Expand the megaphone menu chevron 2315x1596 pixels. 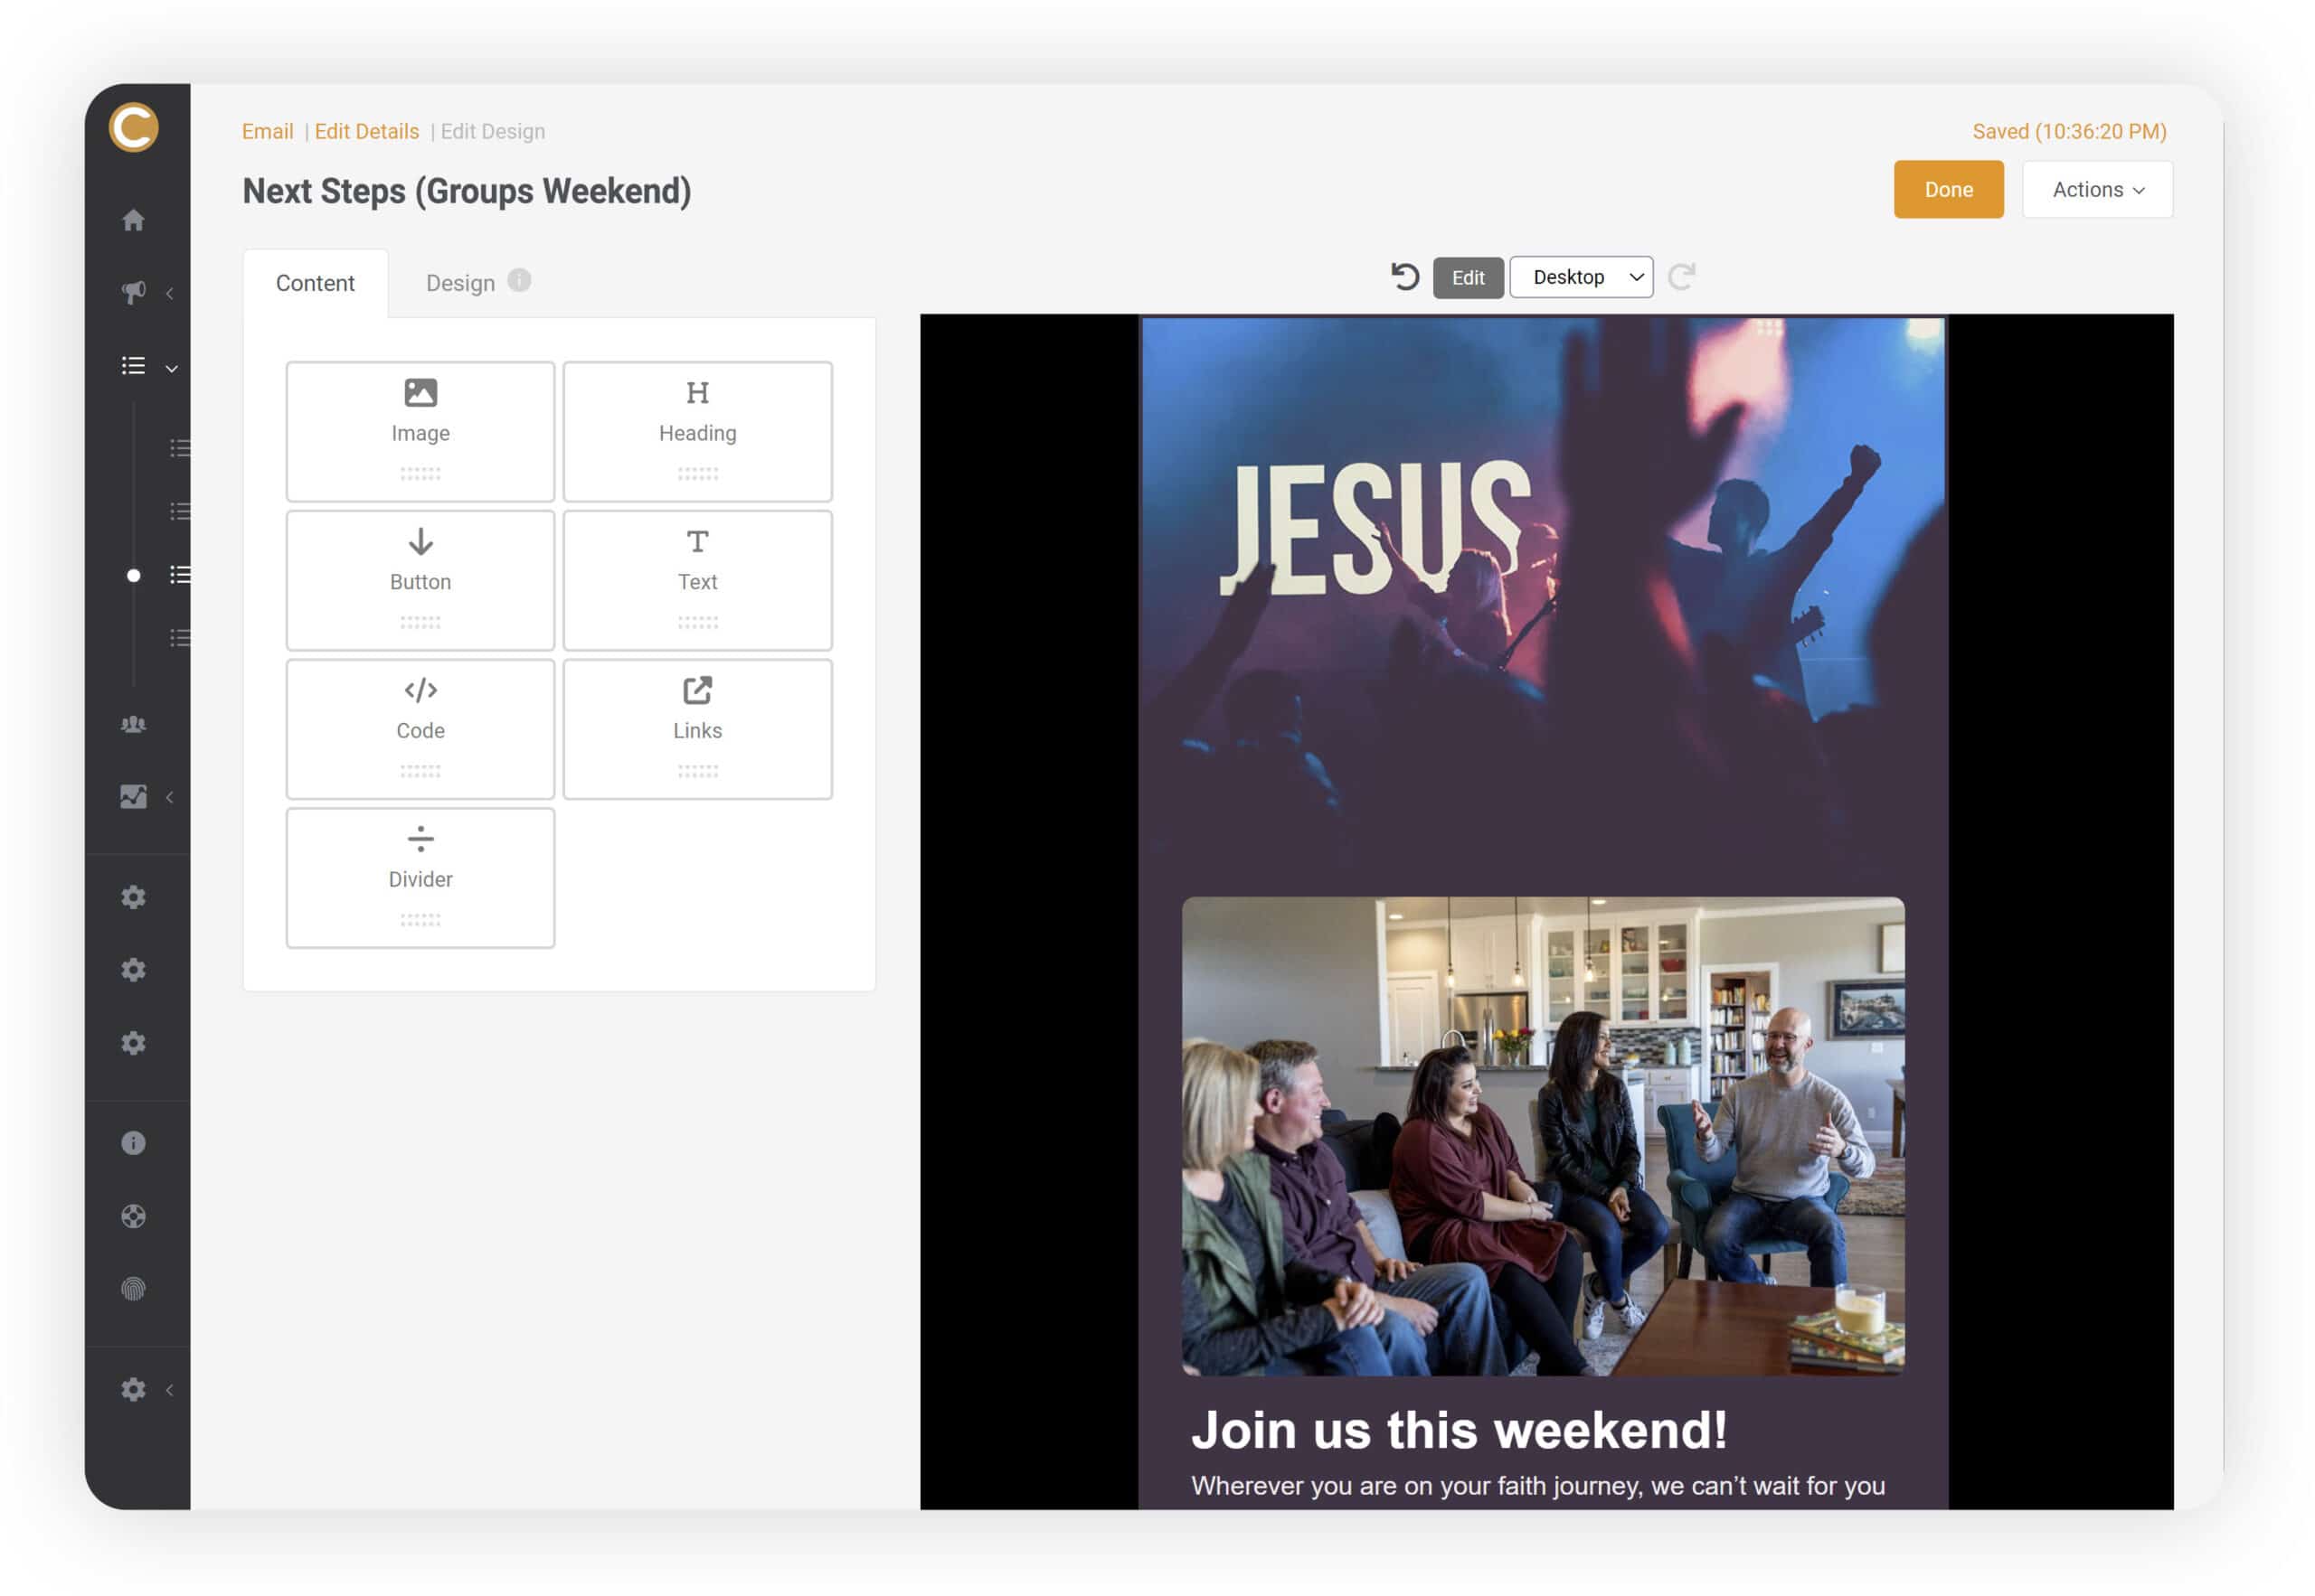tap(170, 294)
